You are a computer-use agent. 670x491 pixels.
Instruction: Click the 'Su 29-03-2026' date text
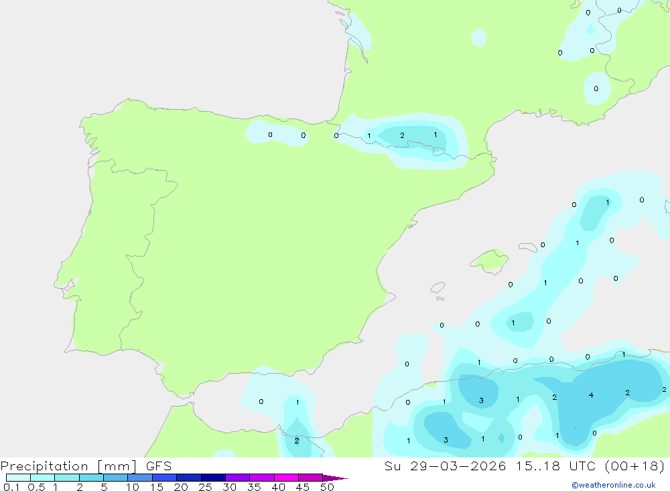click(x=446, y=466)
